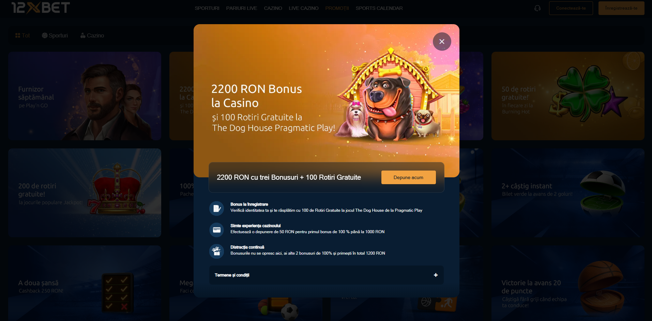Click the Înregistrează-te register button
The height and width of the screenshot is (321, 652).
621,8
